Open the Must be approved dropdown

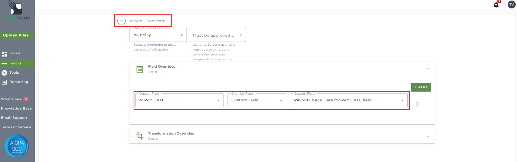(217, 35)
